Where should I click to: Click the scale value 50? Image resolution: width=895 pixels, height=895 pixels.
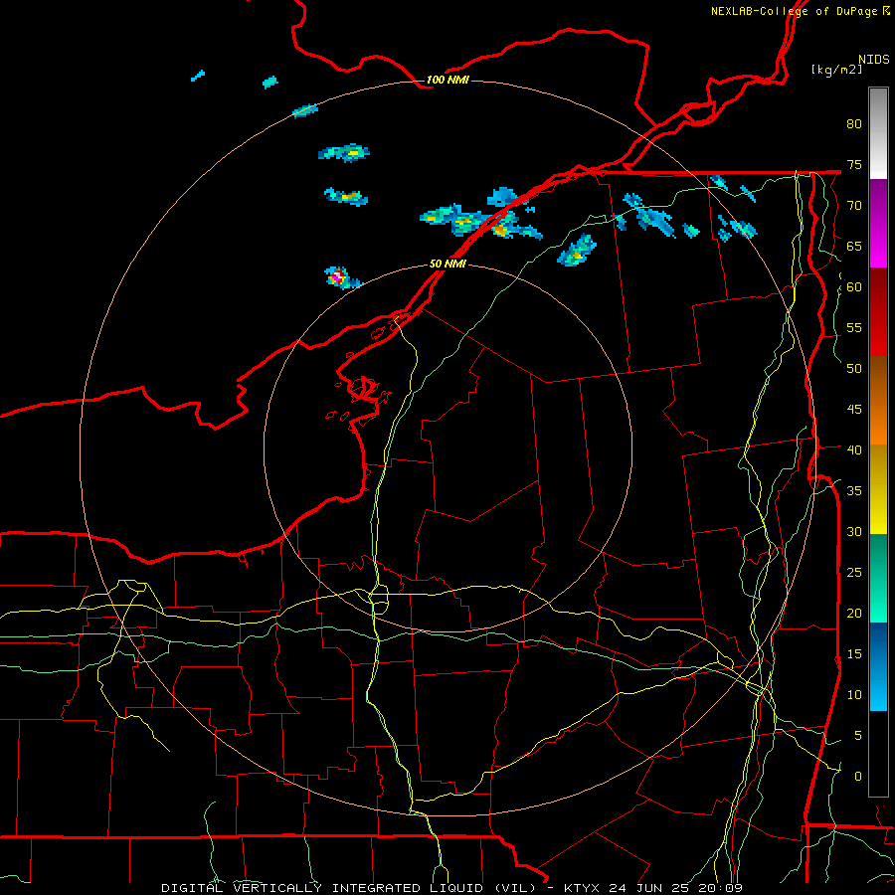[x=854, y=369]
